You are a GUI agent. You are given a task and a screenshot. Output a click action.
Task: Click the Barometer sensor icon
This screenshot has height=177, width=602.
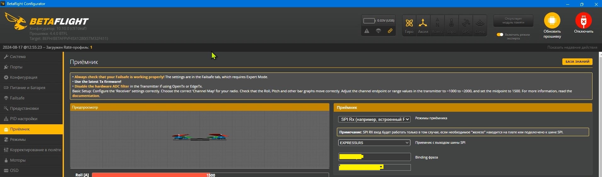[x=451, y=23]
